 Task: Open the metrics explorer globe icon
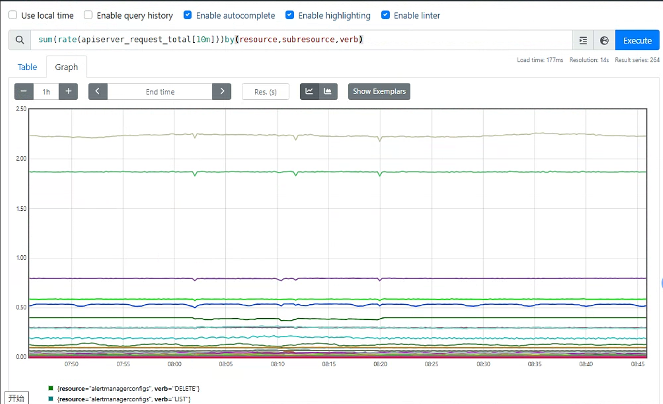click(605, 40)
